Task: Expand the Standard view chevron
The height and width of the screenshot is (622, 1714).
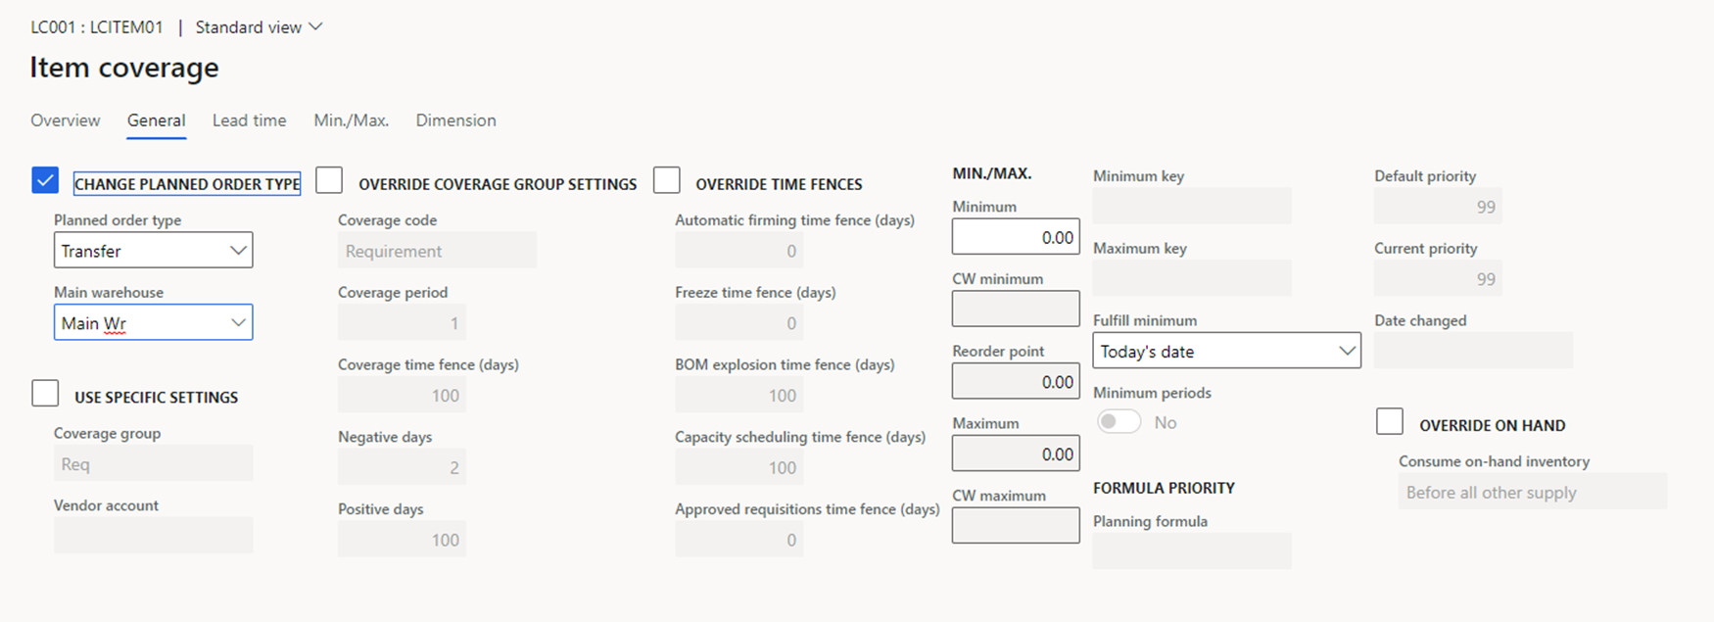Action: (x=315, y=26)
